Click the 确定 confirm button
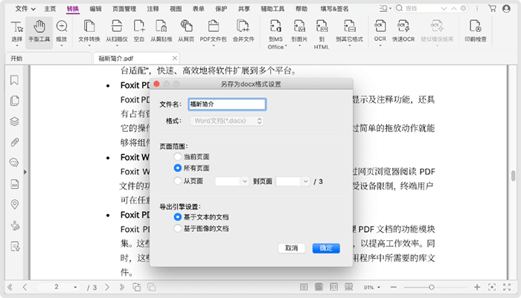Screen dimensions: 521x298 point(326,248)
